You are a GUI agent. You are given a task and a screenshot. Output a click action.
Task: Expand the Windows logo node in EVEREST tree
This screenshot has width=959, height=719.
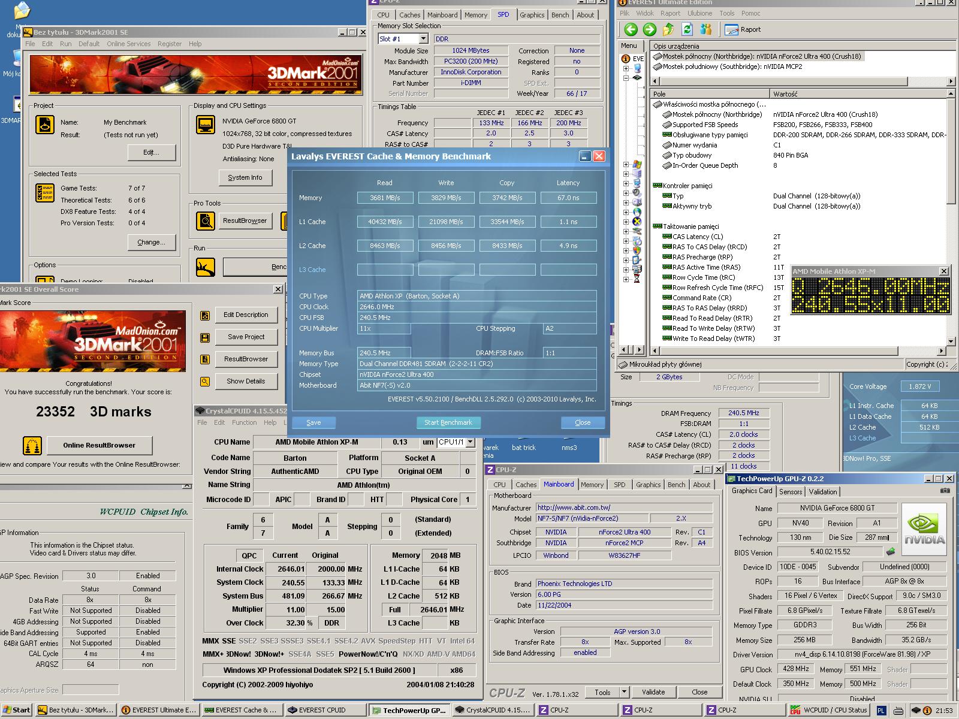coord(626,164)
